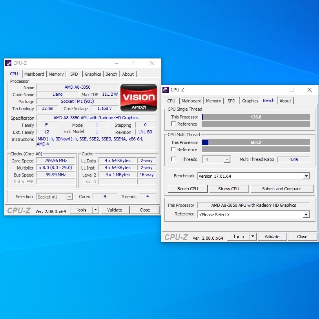Open Memory tab in Bench window

click(213, 101)
